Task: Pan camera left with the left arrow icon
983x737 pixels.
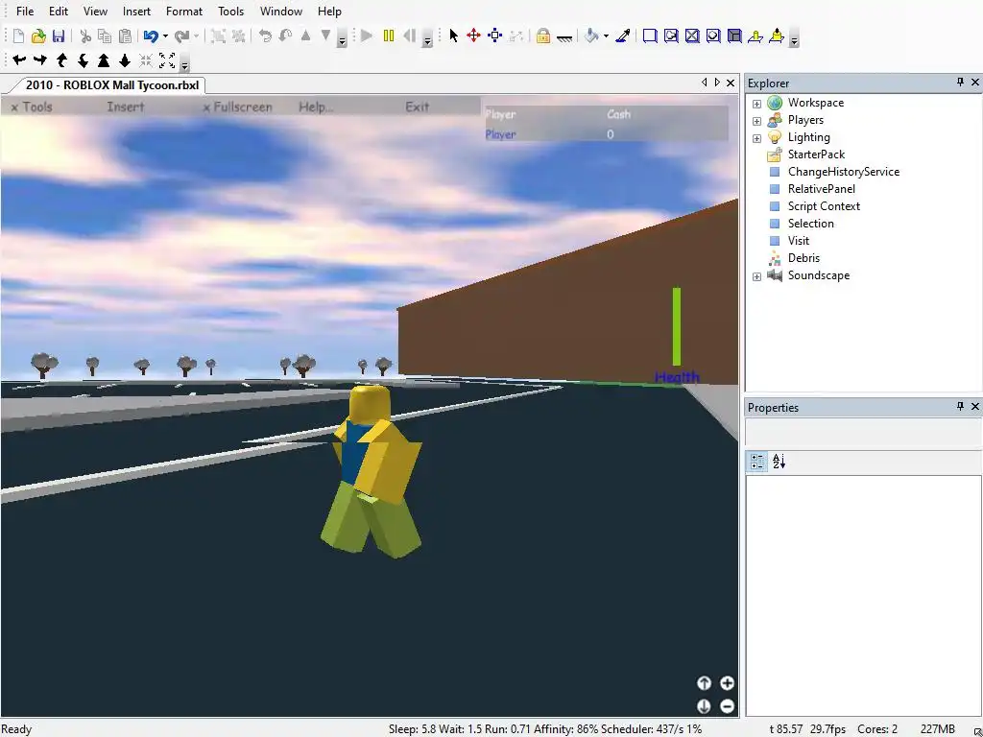Action: pos(19,60)
